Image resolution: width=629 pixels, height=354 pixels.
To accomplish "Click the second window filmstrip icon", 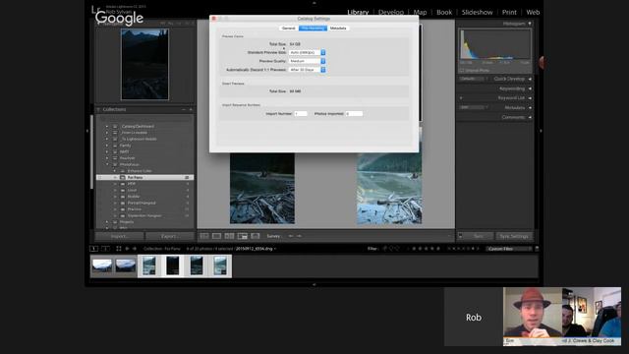I will tap(105, 249).
